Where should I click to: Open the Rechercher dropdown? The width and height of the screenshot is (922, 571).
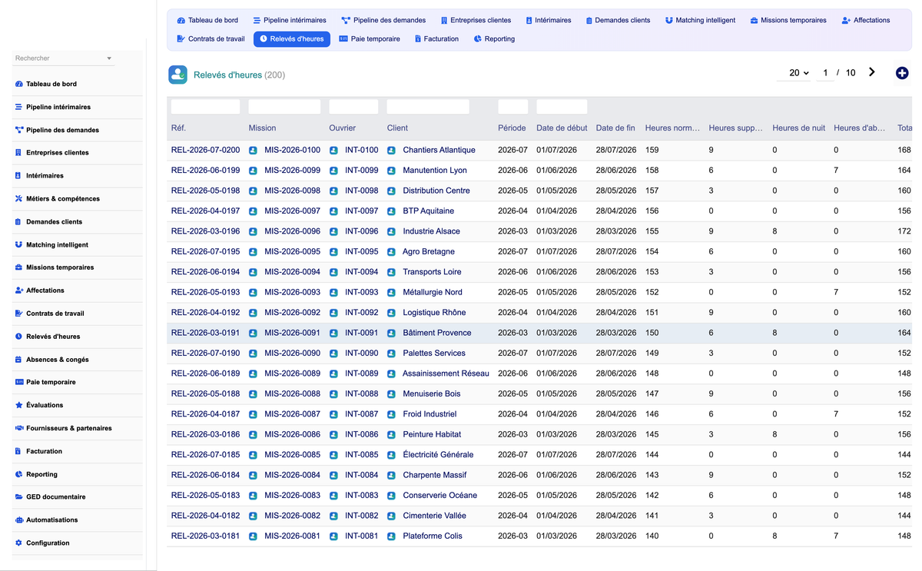coord(64,58)
